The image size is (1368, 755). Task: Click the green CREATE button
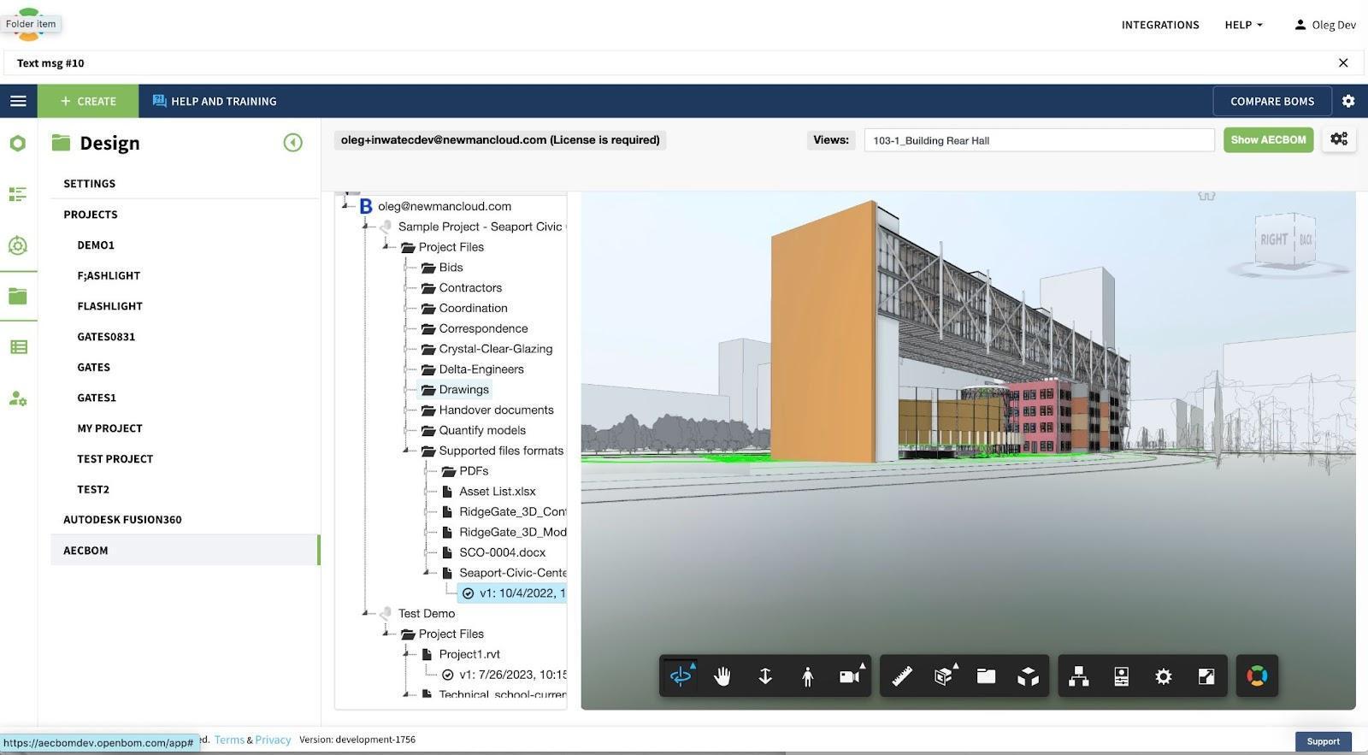88,101
